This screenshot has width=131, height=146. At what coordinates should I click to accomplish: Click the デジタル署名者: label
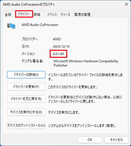32,61
